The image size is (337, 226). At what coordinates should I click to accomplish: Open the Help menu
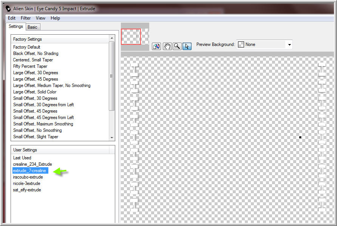(x=55, y=18)
